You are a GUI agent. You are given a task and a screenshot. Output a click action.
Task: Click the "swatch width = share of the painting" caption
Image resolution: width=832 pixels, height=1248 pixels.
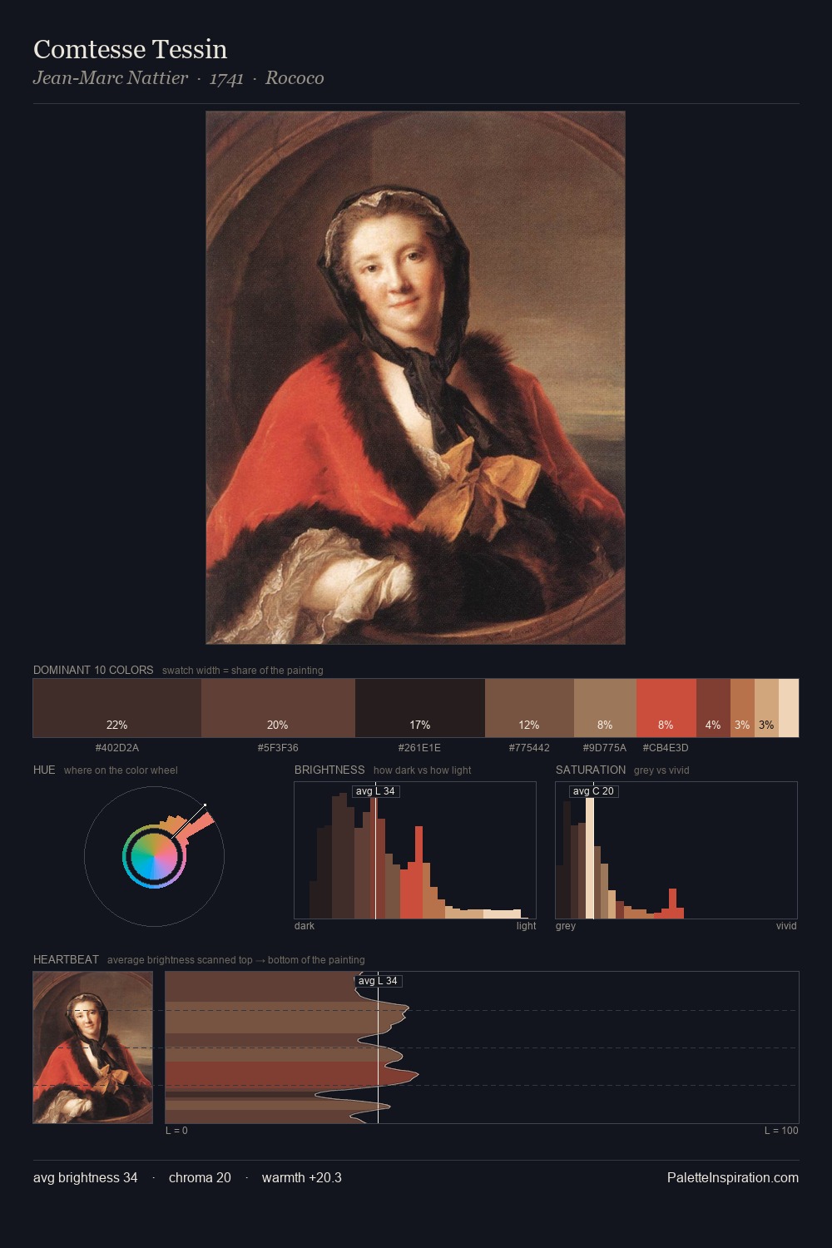point(243,671)
